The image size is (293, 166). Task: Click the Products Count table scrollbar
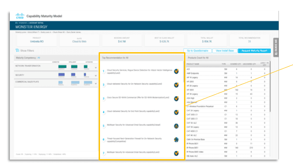tap(270, 87)
